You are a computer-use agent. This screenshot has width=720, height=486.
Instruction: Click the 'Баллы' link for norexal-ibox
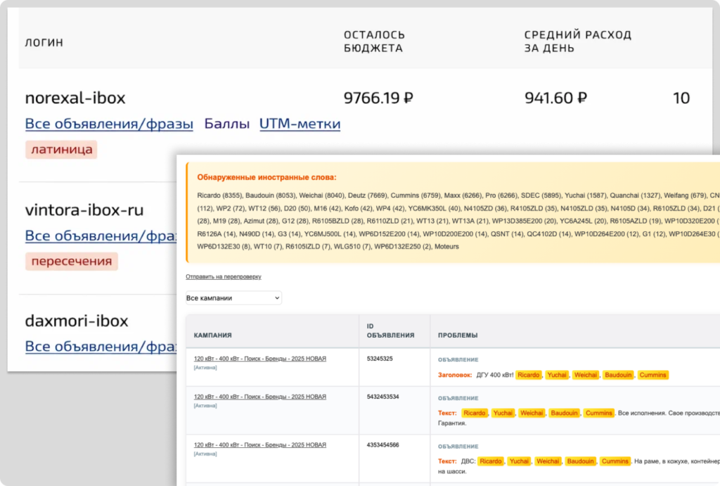tap(226, 124)
